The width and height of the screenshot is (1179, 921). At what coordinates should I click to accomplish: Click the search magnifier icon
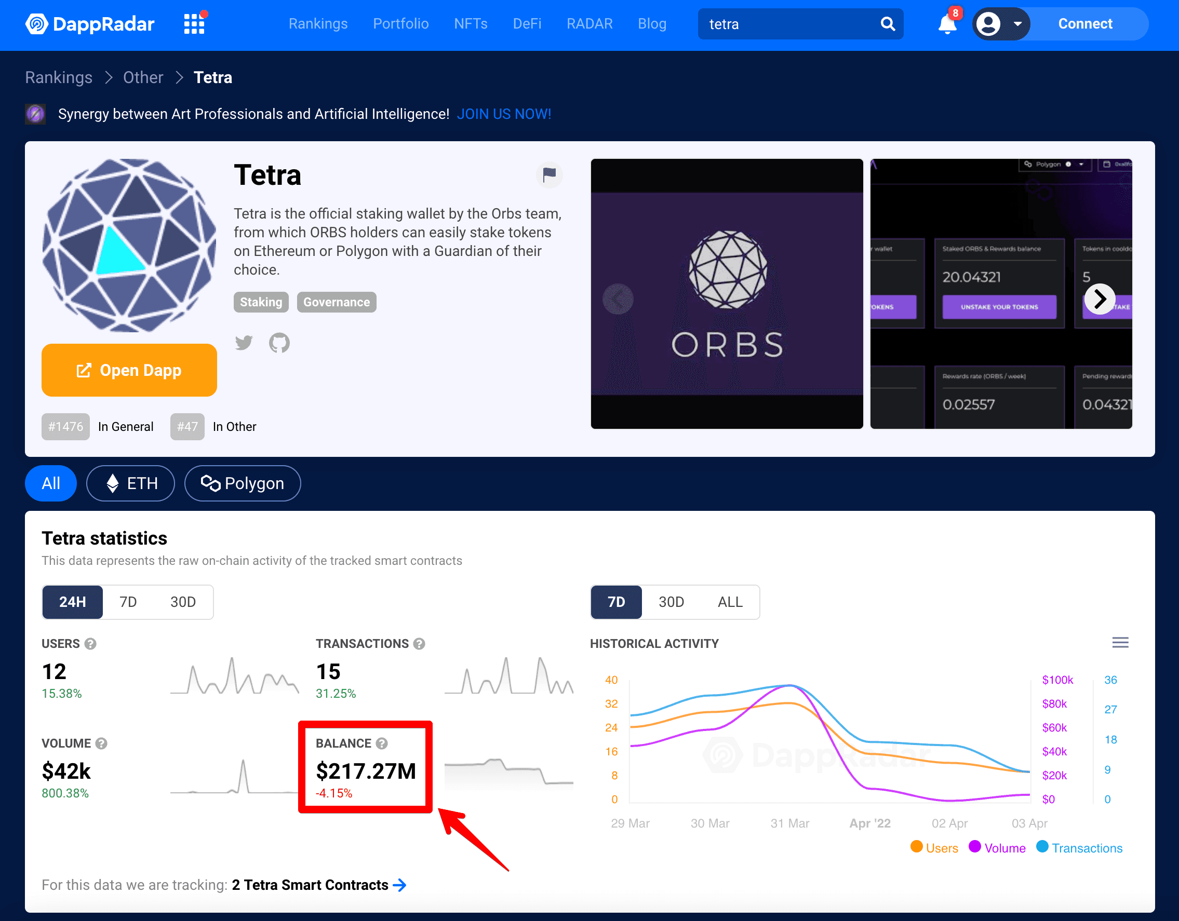tap(888, 24)
